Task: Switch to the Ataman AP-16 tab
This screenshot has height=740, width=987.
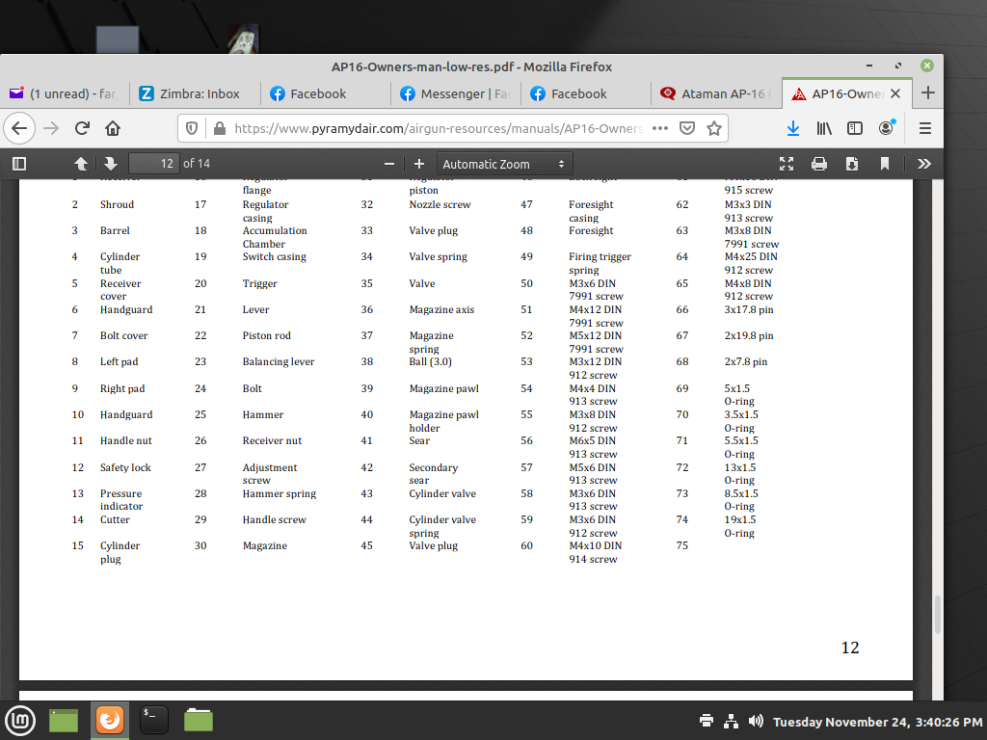Action: coord(717,93)
